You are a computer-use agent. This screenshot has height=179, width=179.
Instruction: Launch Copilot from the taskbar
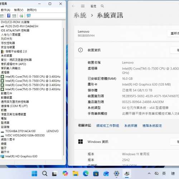[x=65, y=173]
